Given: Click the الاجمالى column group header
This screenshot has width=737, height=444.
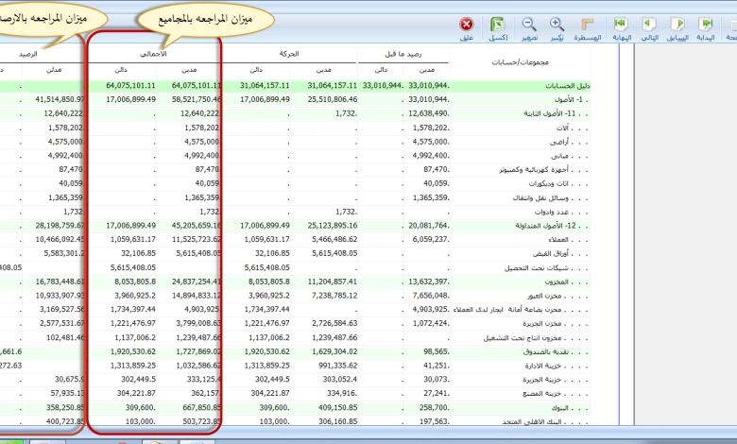Looking at the screenshot, I should pyautogui.click(x=153, y=54).
